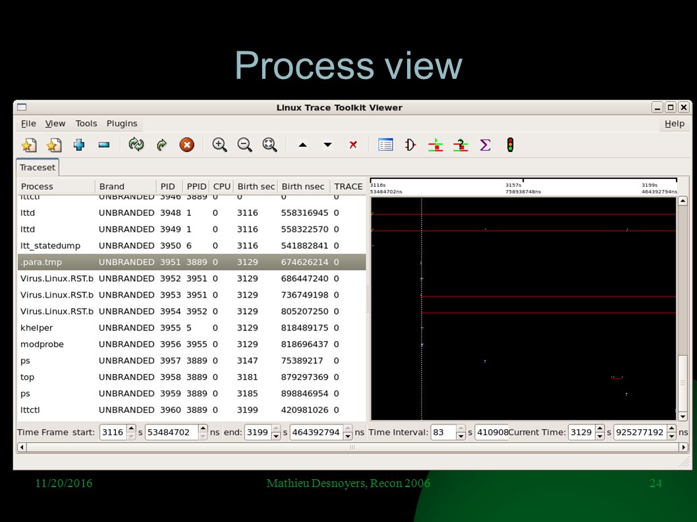Click horizontal scrollbar right arrow
This screenshot has width=697, height=522.
coord(684,448)
